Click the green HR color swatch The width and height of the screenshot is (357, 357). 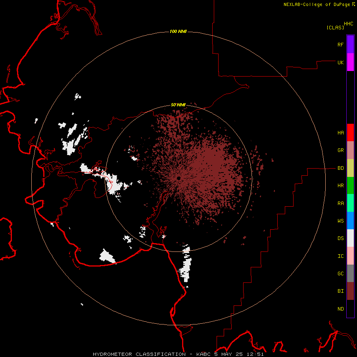pos(350,186)
